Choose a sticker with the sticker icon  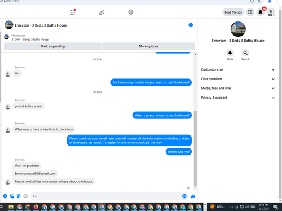(19, 196)
